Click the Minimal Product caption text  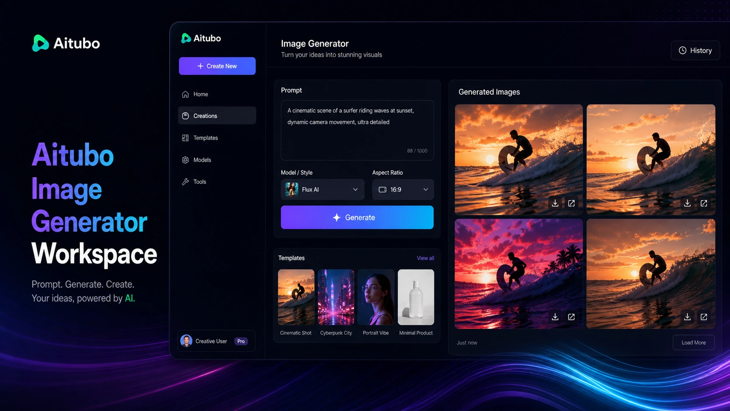(x=416, y=333)
